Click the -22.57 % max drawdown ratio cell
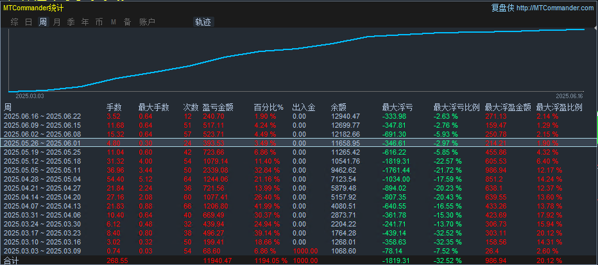 [447, 161]
